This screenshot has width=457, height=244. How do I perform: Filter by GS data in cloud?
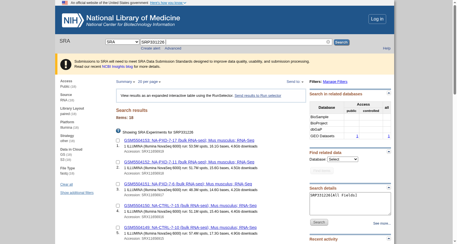(x=63, y=155)
